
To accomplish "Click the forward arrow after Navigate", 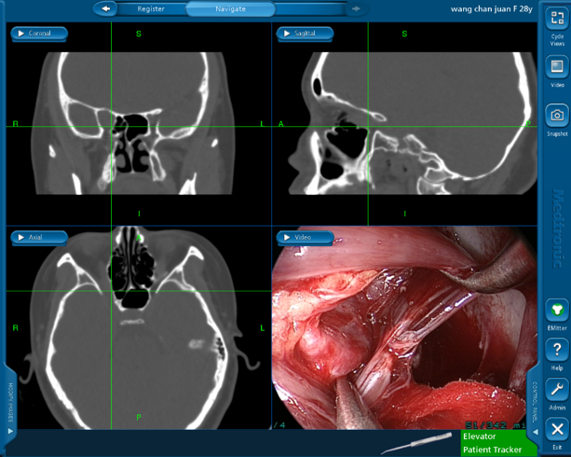I will click(x=356, y=8).
